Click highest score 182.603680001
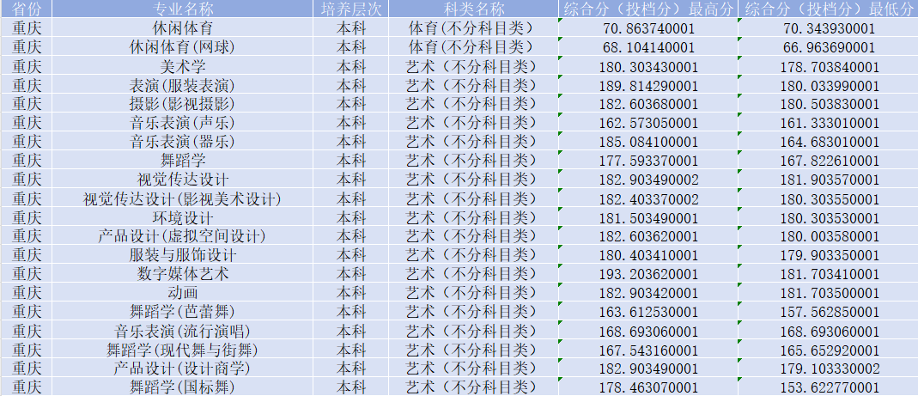This screenshot has width=918, height=396. pos(647,104)
